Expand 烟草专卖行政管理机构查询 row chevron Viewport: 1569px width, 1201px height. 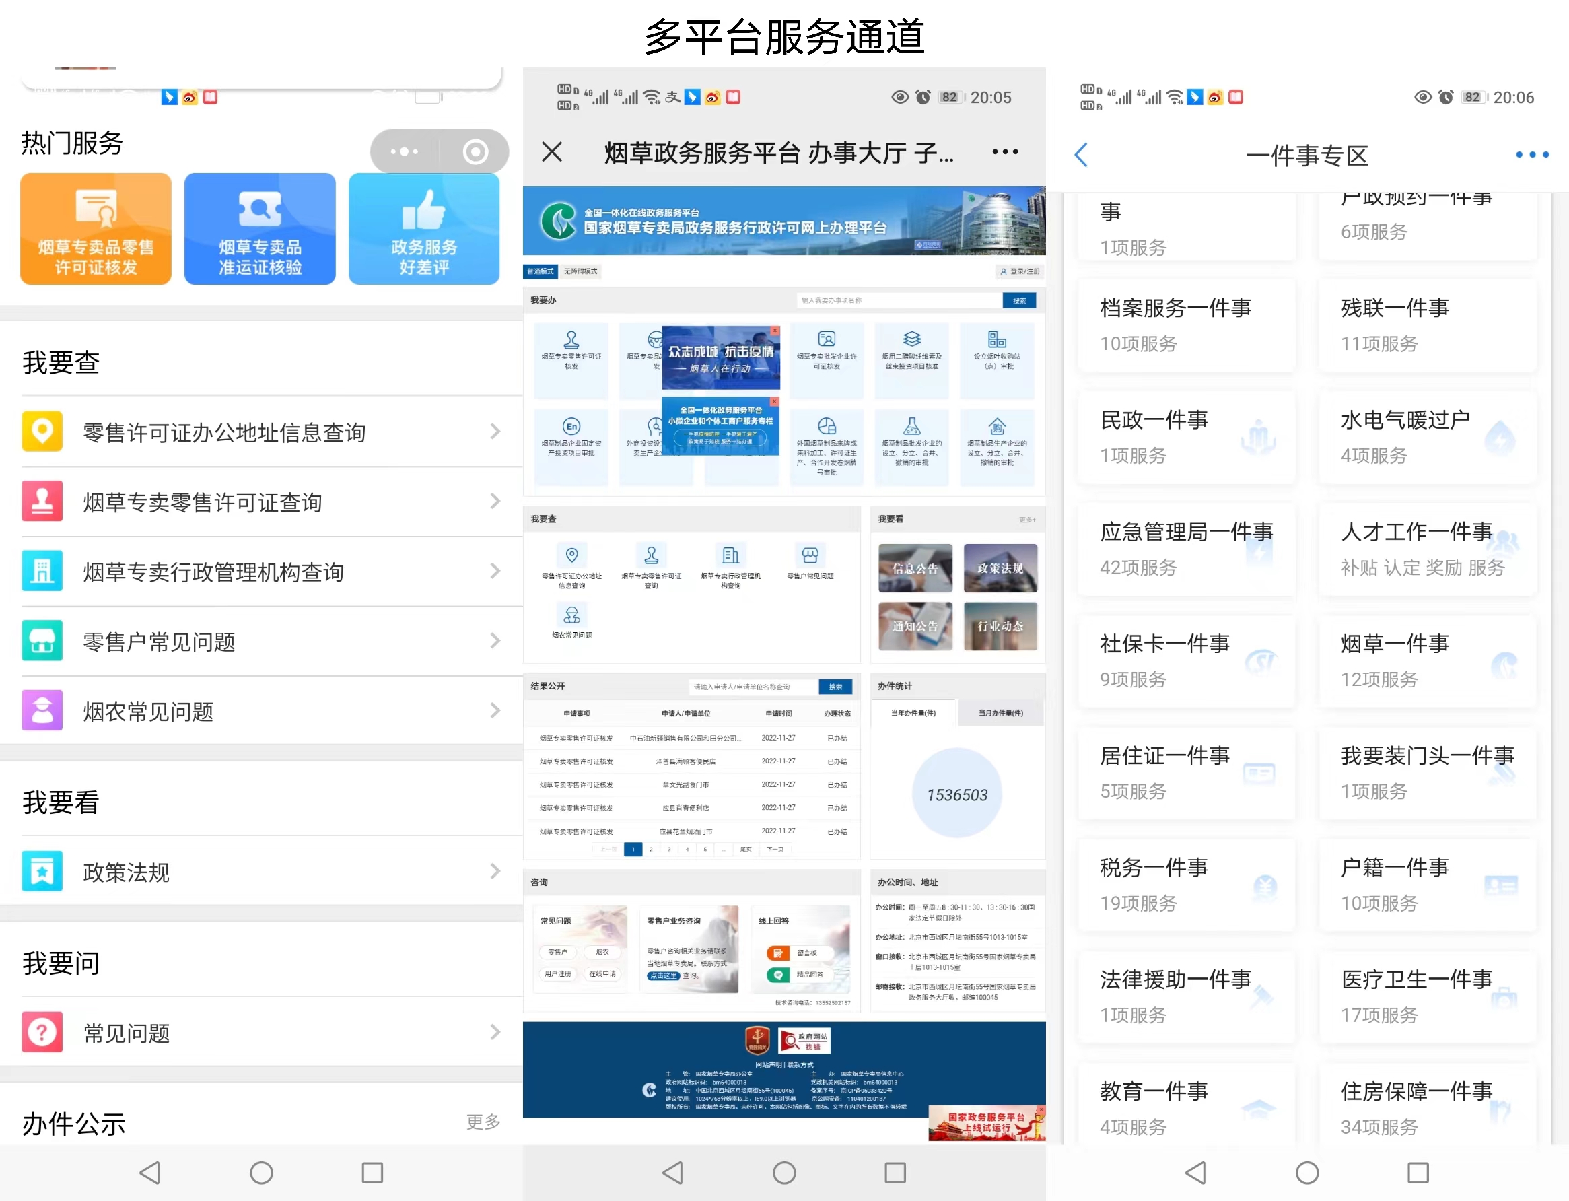pos(495,570)
